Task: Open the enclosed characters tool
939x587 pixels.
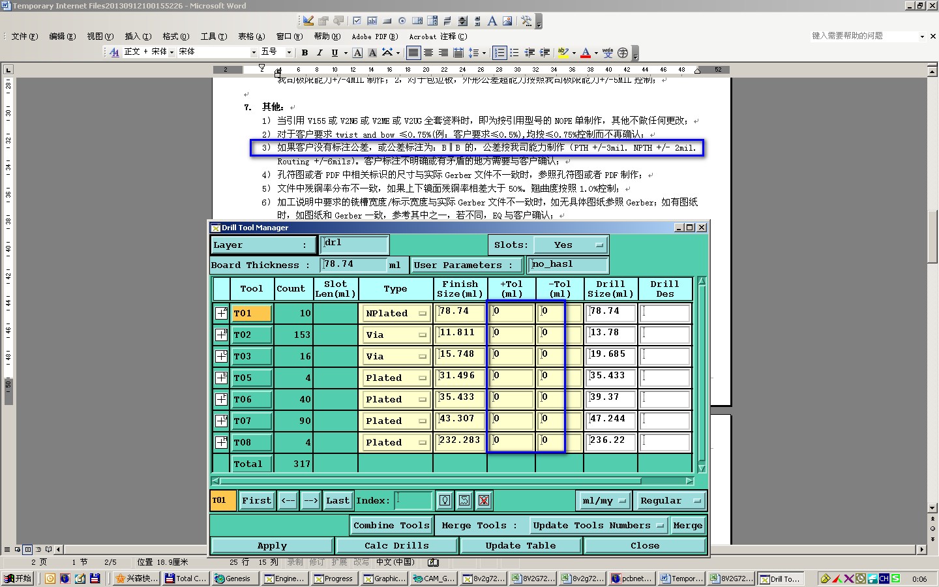Action: (x=623, y=52)
